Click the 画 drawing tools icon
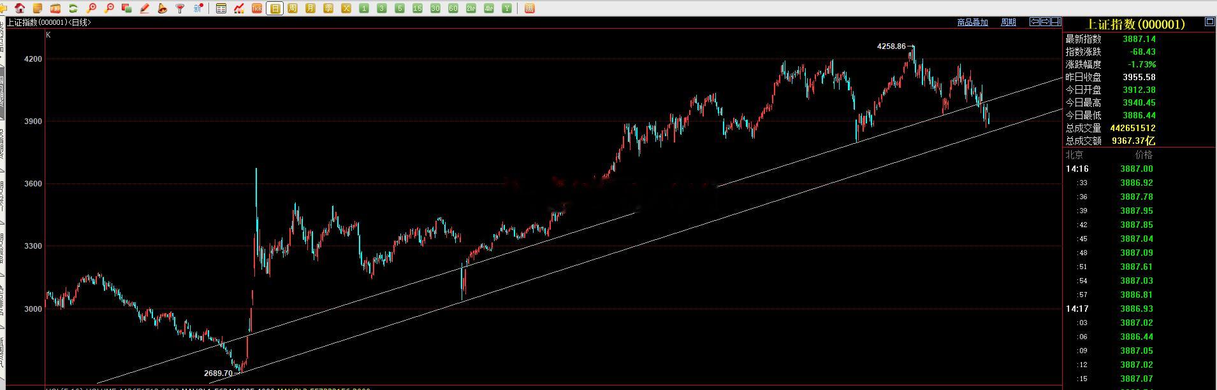The height and width of the screenshot is (390, 1217). [x=530, y=8]
